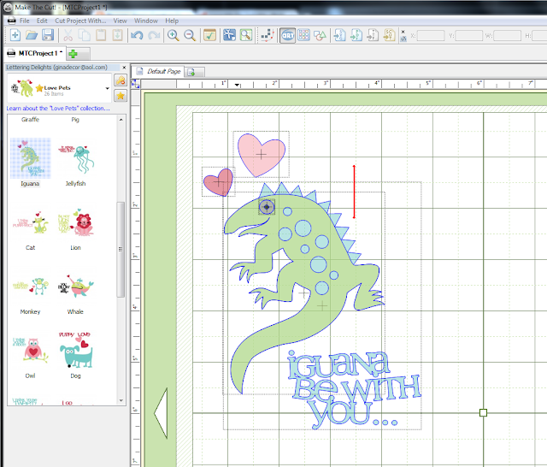The height and width of the screenshot is (467, 547).
Task: Select the Monkey thumbnail
Action: [x=31, y=287]
